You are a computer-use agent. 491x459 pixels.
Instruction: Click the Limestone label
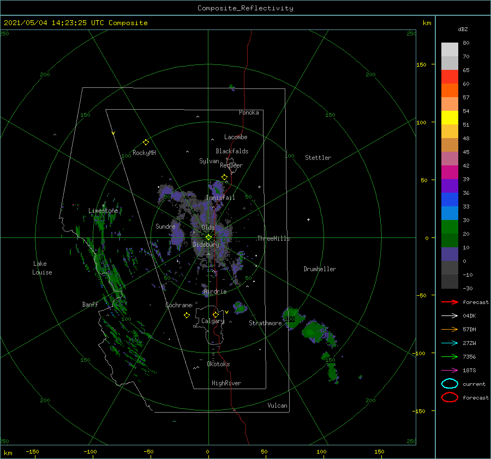[x=103, y=211]
